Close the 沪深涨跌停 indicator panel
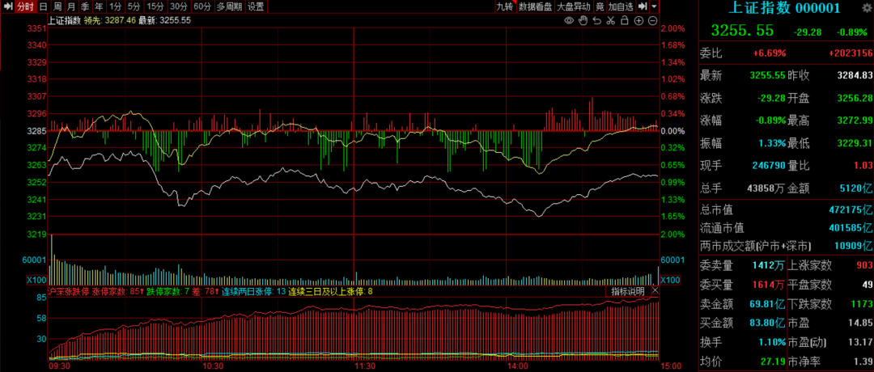This screenshot has width=874, height=372. [x=655, y=290]
